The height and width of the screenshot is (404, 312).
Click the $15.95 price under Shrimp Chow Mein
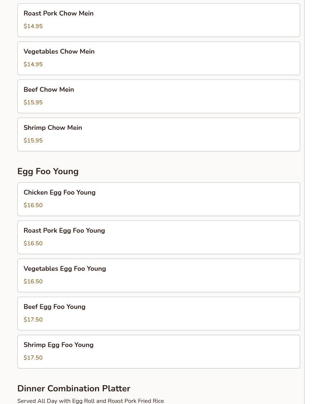point(33,141)
